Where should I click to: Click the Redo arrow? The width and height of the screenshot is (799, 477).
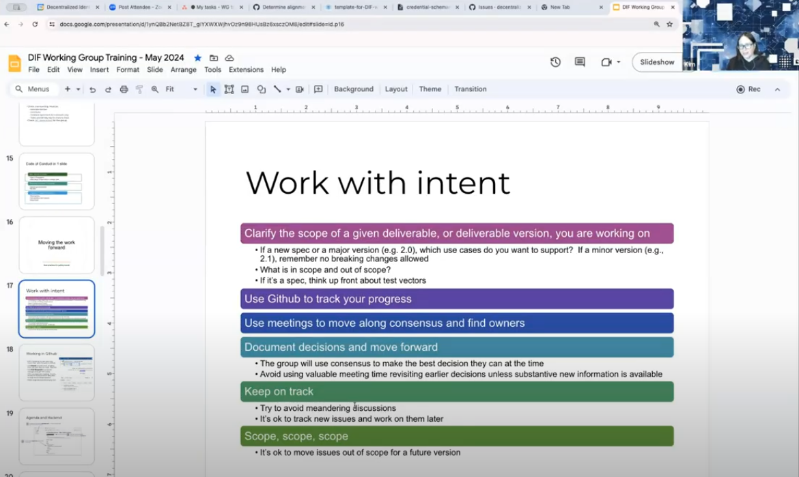pos(108,89)
